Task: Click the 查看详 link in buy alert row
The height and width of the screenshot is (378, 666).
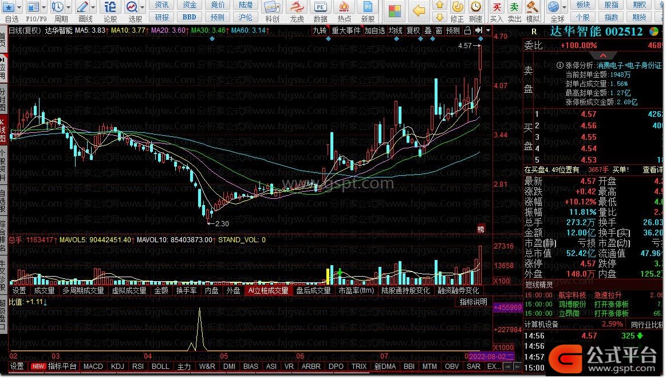Action: [652, 170]
